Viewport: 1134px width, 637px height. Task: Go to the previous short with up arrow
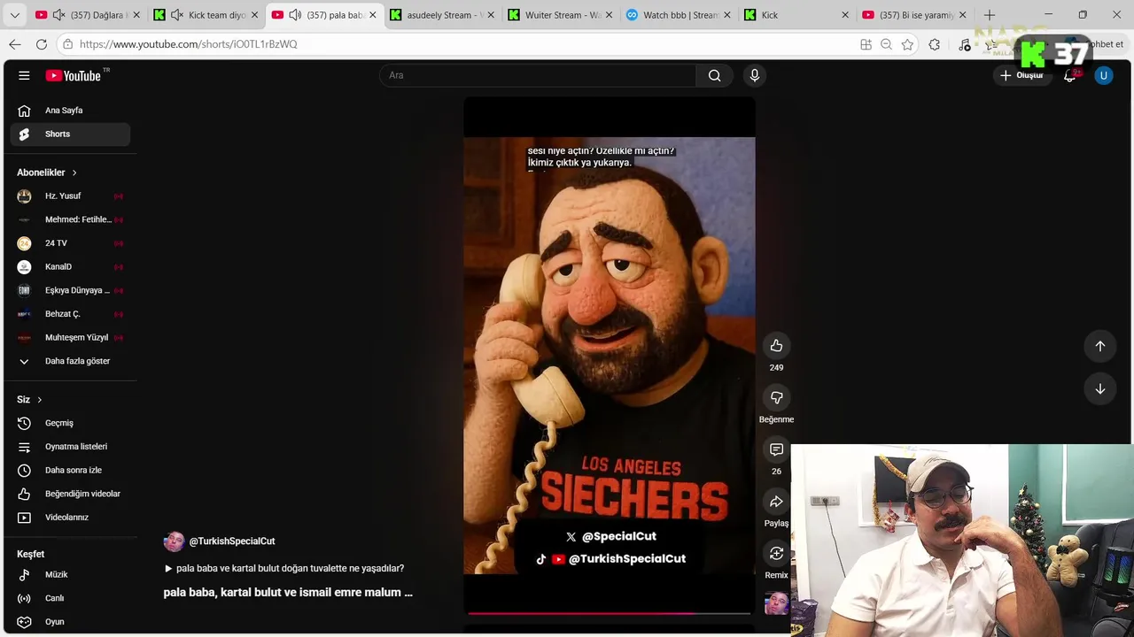click(1100, 346)
